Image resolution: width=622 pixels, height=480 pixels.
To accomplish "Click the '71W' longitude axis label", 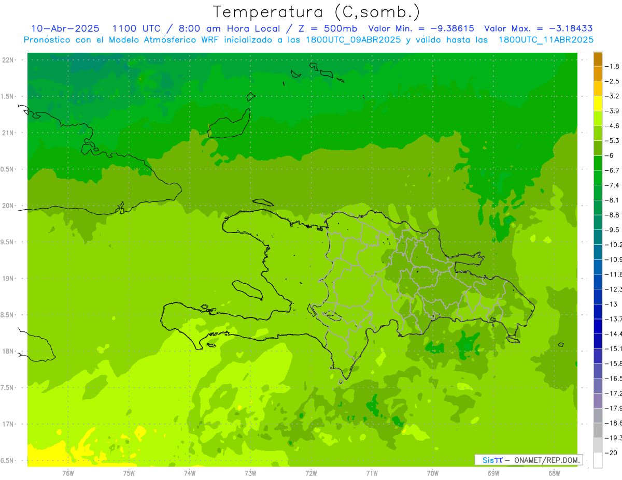I will (372, 473).
